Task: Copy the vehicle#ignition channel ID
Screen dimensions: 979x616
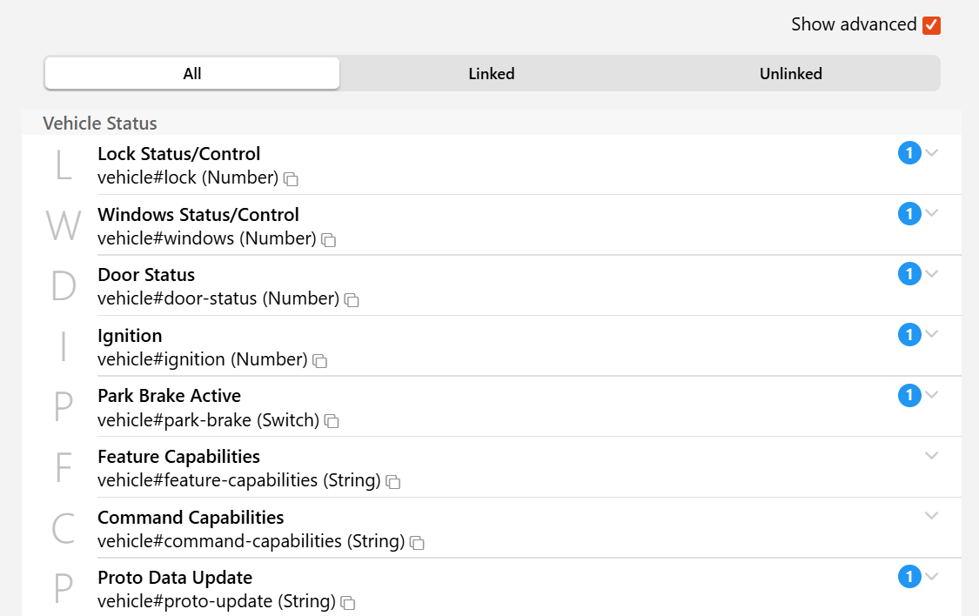Action: click(x=320, y=360)
